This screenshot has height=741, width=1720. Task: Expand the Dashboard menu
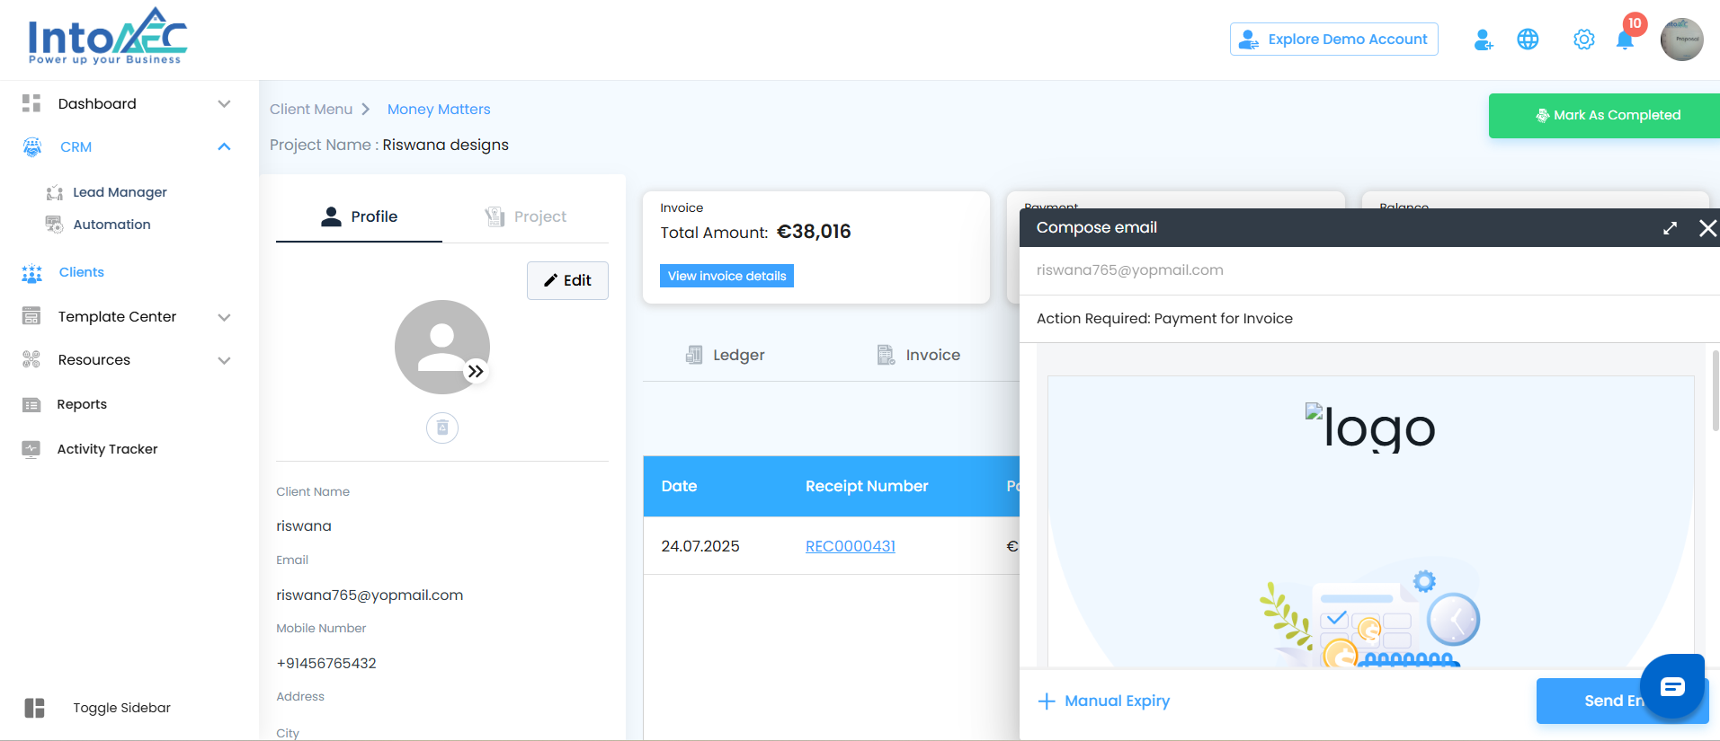(x=224, y=104)
